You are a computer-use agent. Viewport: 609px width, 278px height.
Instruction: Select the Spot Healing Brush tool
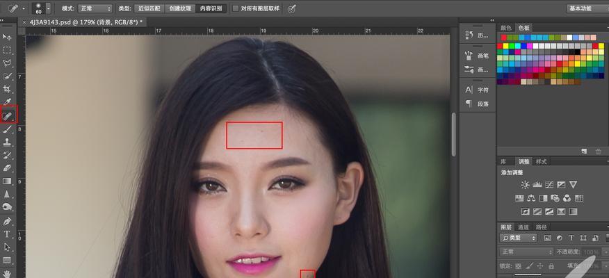(x=8, y=115)
